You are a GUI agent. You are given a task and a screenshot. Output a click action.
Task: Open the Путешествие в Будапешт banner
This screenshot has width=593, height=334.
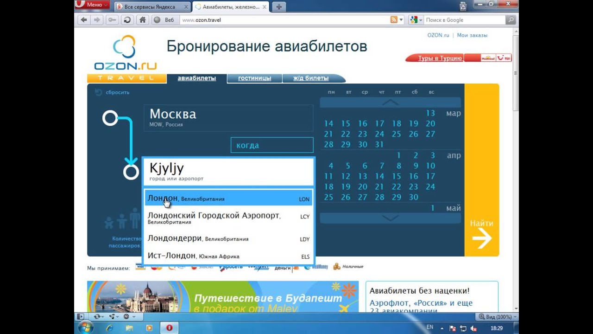(x=223, y=296)
